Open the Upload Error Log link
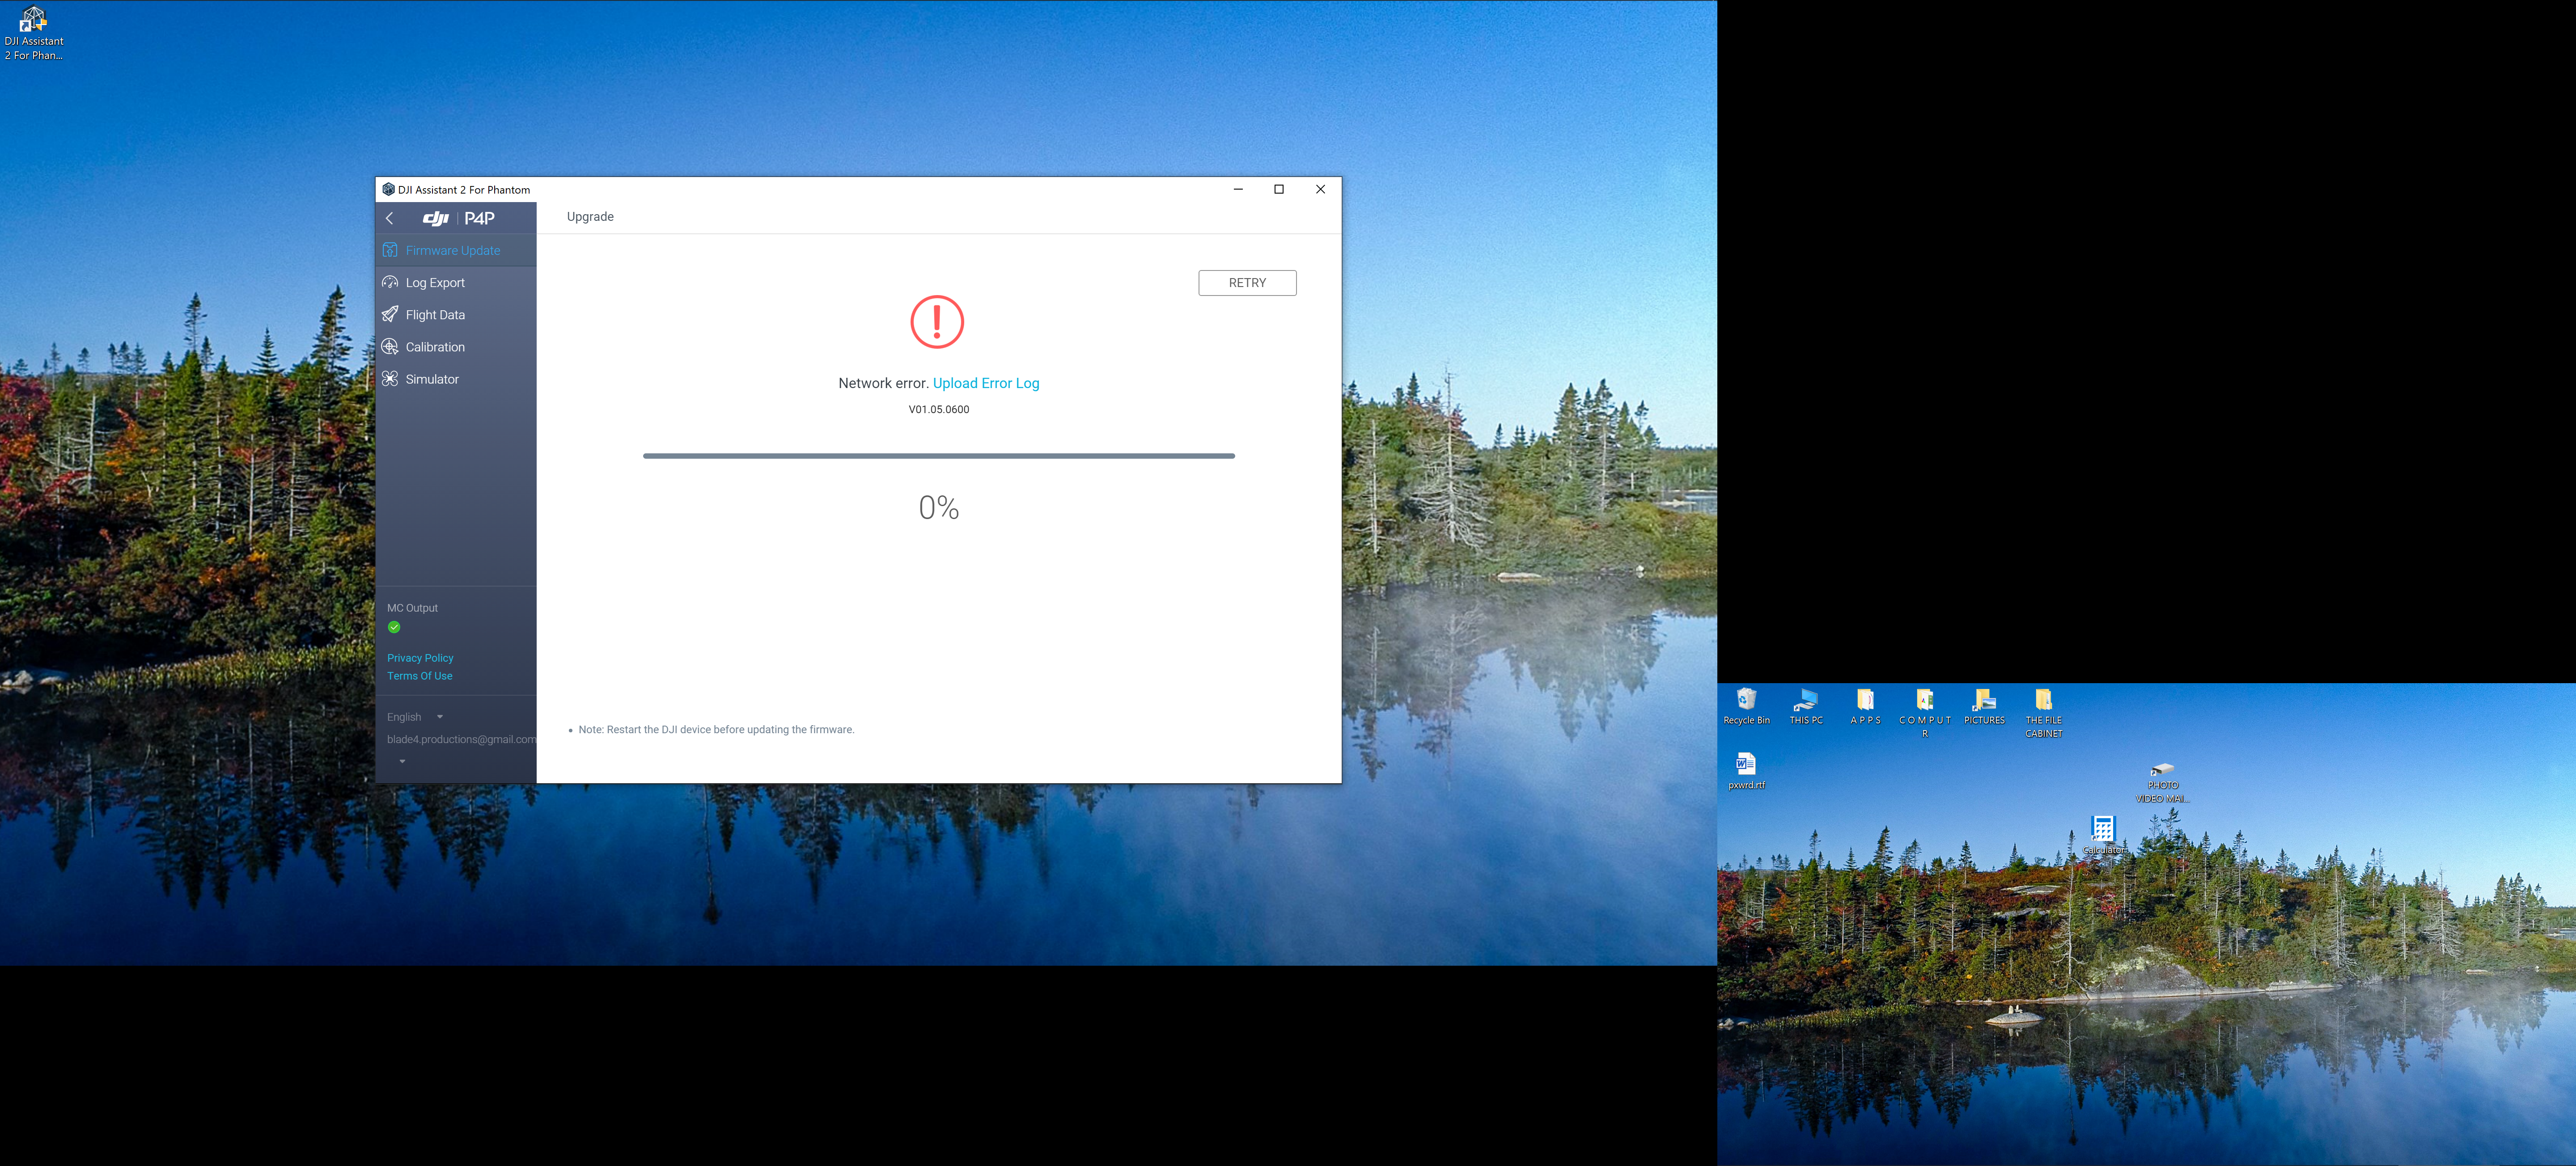The height and width of the screenshot is (1166, 2576). pos(986,383)
